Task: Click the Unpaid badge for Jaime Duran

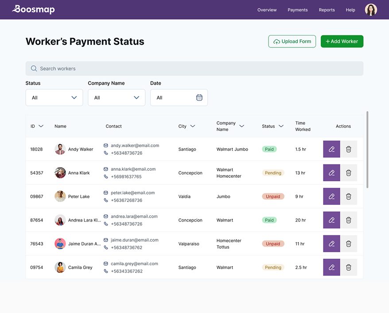Action: [x=273, y=244]
